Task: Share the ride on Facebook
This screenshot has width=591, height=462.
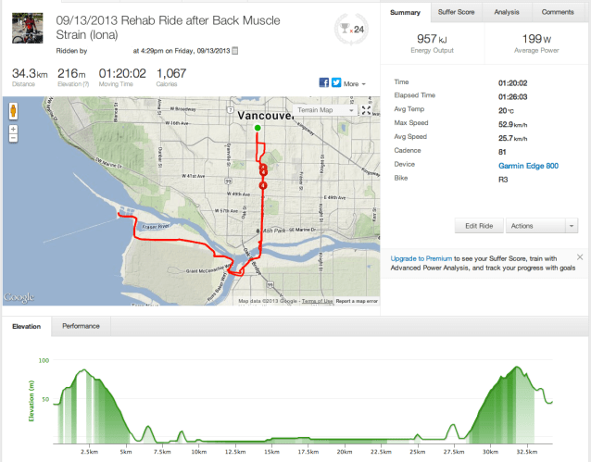Action: [x=324, y=82]
